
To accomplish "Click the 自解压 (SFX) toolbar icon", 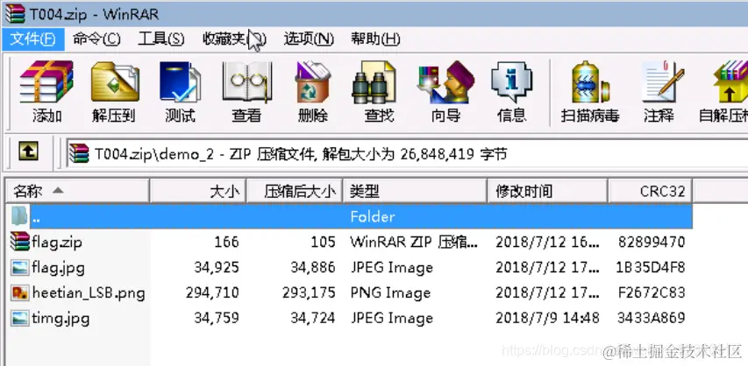I will (x=730, y=82).
